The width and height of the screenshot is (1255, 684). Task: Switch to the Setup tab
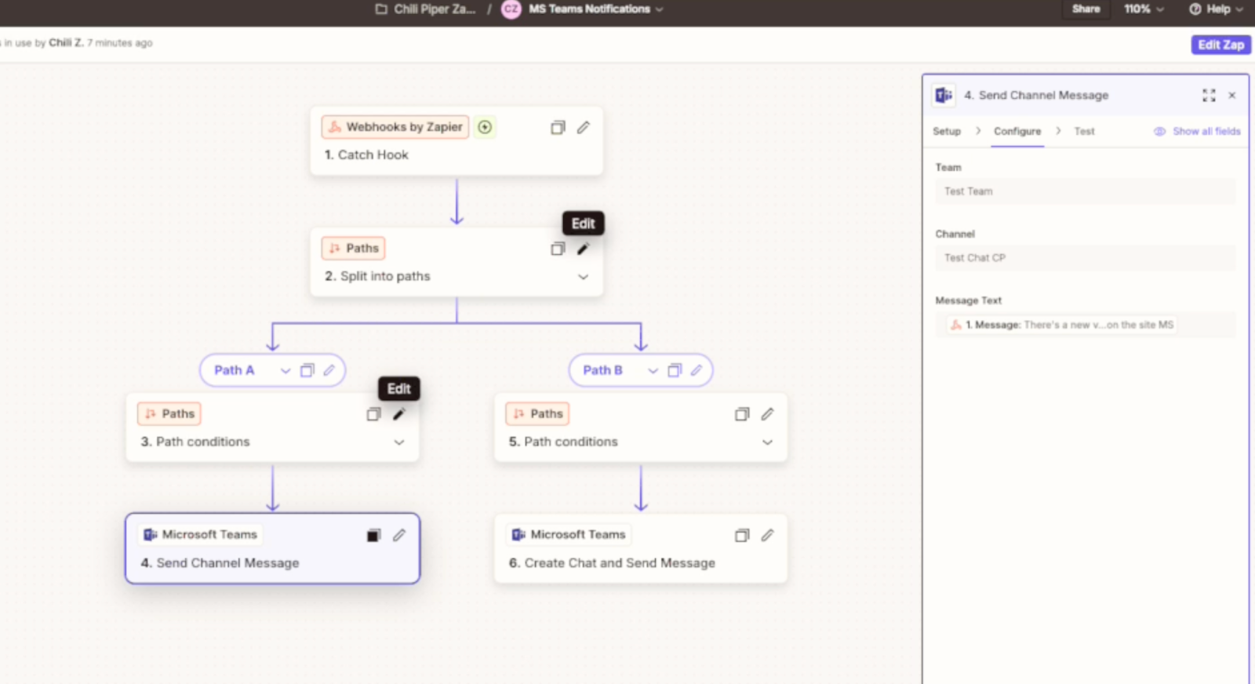click(x=946, y=131)
